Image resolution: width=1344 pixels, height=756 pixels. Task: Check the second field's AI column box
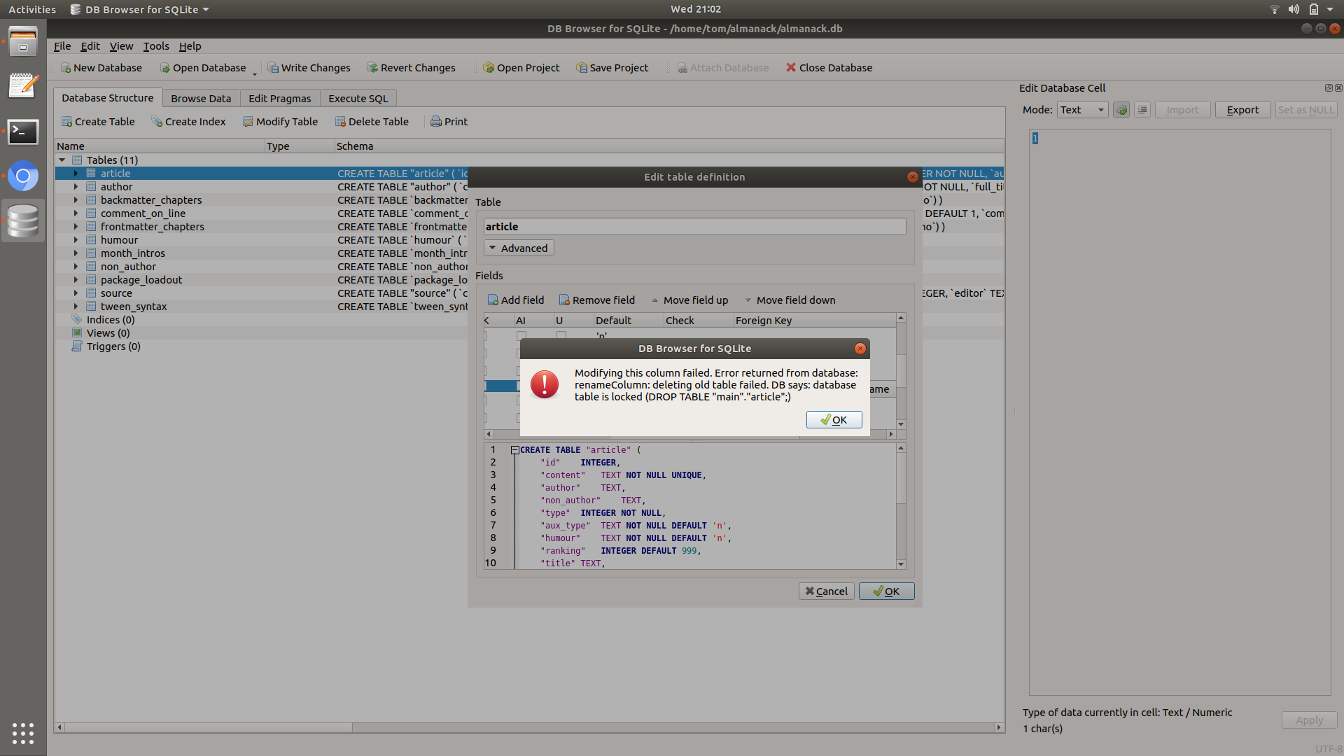[520, 353]
